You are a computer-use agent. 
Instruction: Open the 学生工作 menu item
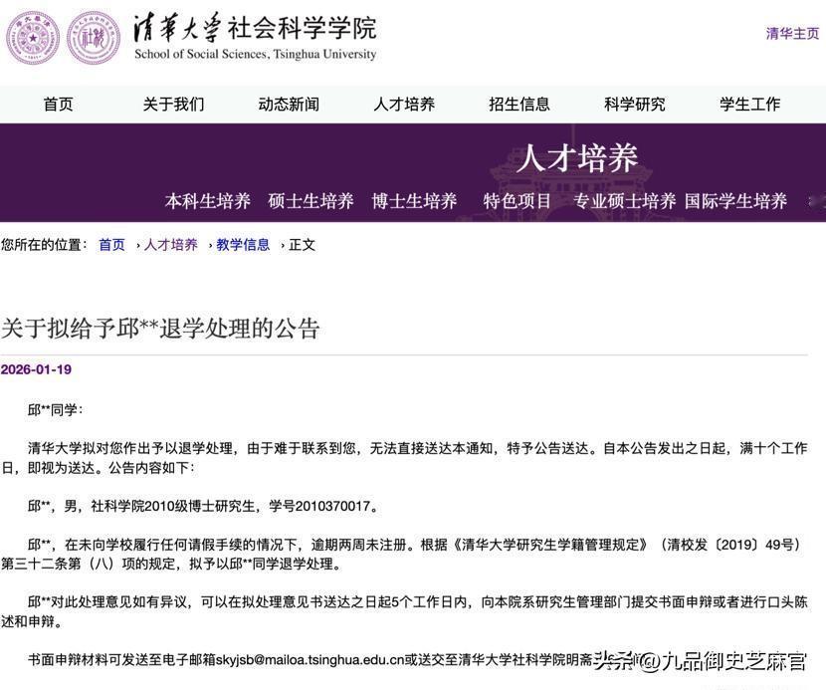(x=750, y=105)
